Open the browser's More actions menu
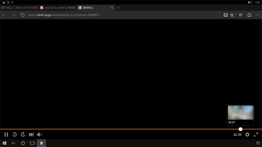 point(258,15)
